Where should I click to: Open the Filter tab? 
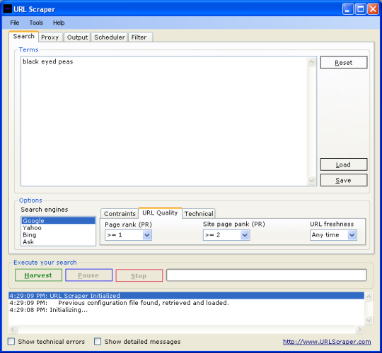coord(140,37)
